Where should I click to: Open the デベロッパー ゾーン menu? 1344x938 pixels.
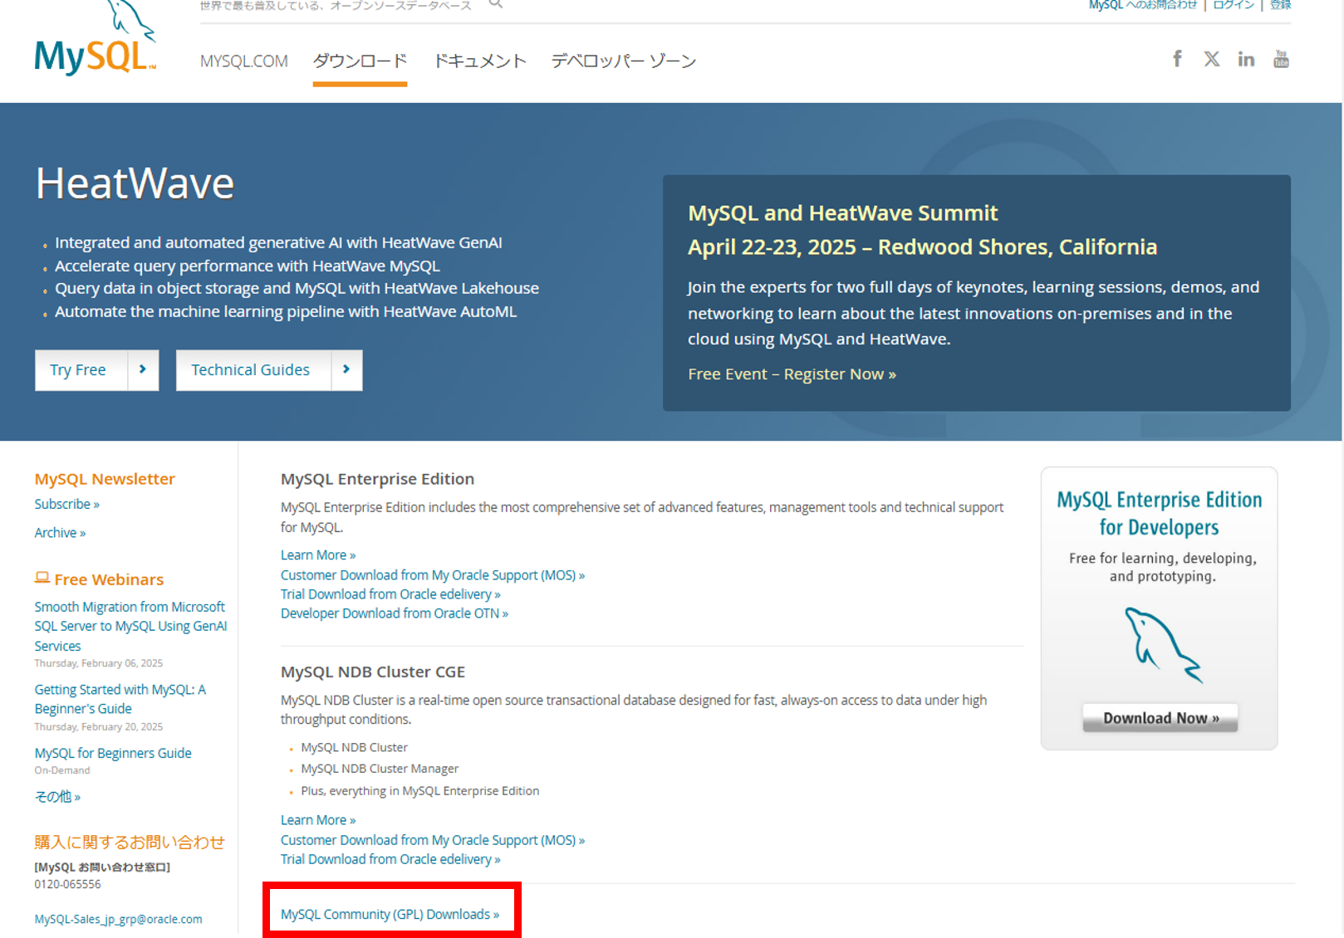623,60
